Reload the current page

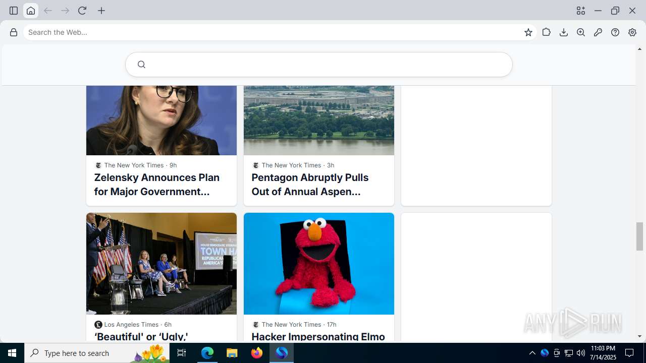(82, 11)
